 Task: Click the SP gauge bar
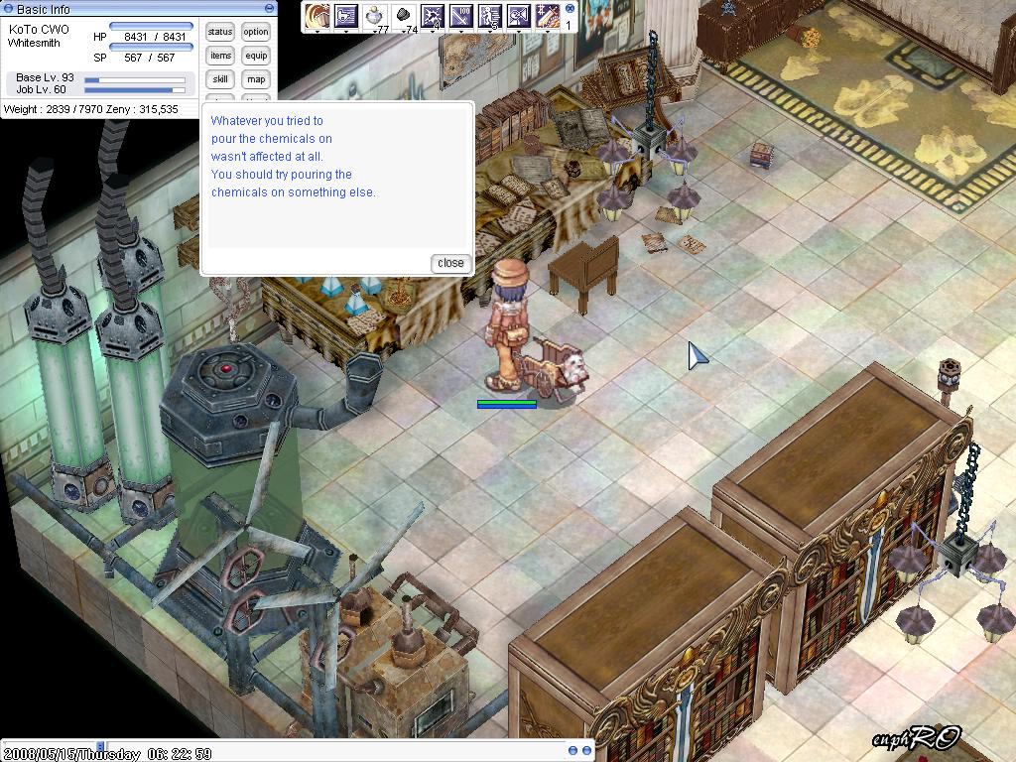tap(151, 48)
